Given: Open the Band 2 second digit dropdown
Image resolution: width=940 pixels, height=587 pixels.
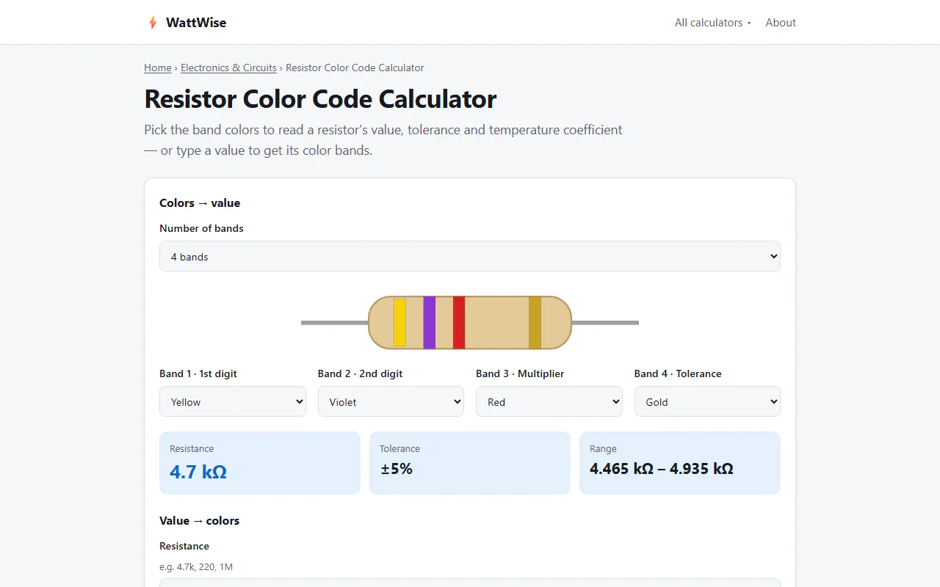Looking at the screenshot, I should click(x=391, y=401).
